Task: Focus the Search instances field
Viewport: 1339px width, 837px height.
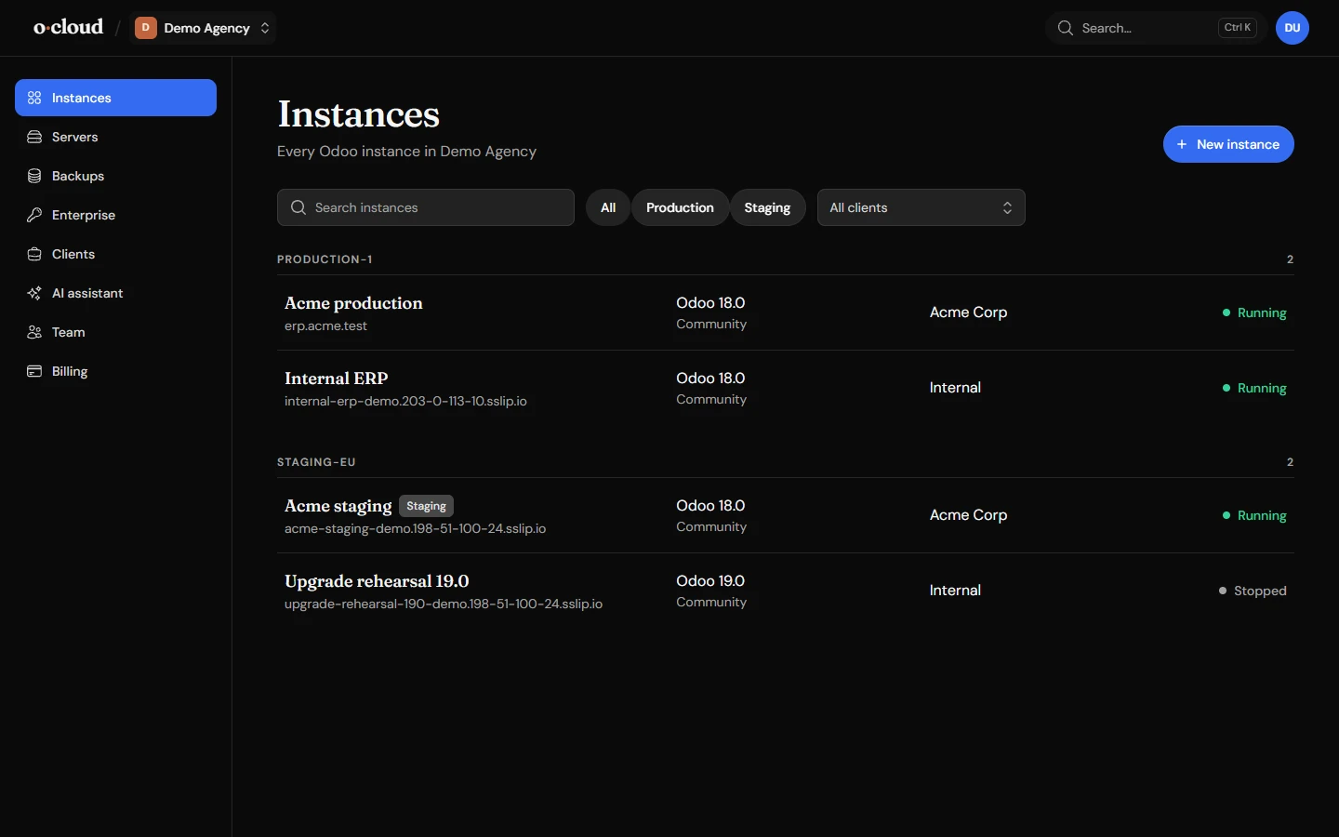Action: [x=426, y=207]
